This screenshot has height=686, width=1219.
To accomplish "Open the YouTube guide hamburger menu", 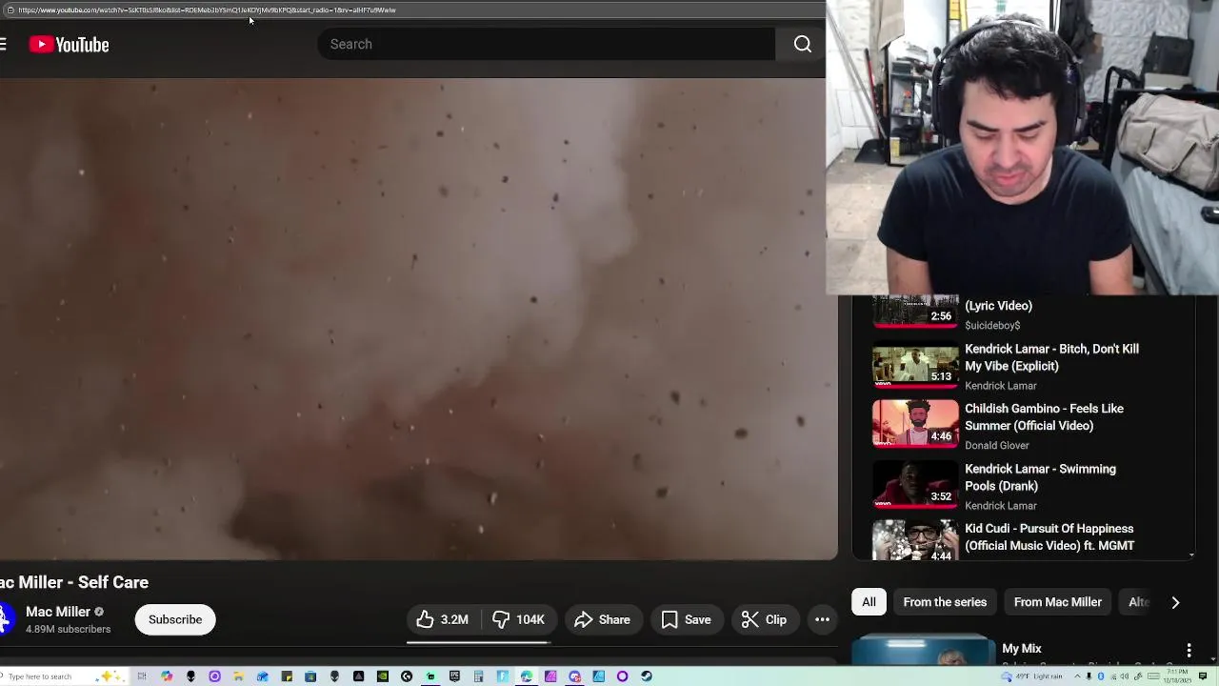I will coord(4,44).
